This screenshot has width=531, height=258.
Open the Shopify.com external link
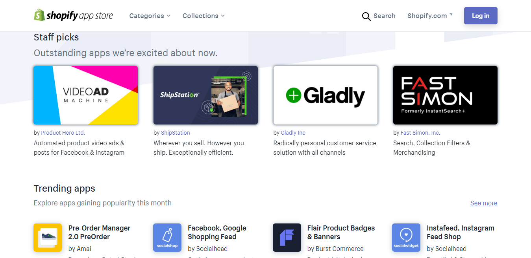click(430, 16)
